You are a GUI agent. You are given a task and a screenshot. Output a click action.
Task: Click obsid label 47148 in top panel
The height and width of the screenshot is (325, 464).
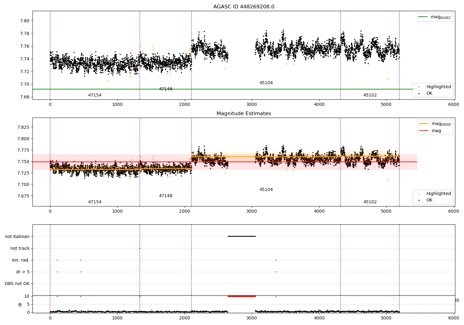[x=165, y=89]
